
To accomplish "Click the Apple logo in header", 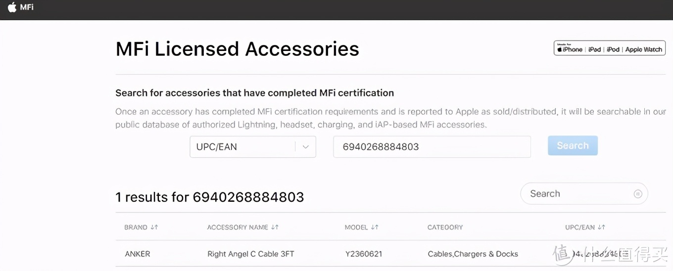I will click(12, 7).
